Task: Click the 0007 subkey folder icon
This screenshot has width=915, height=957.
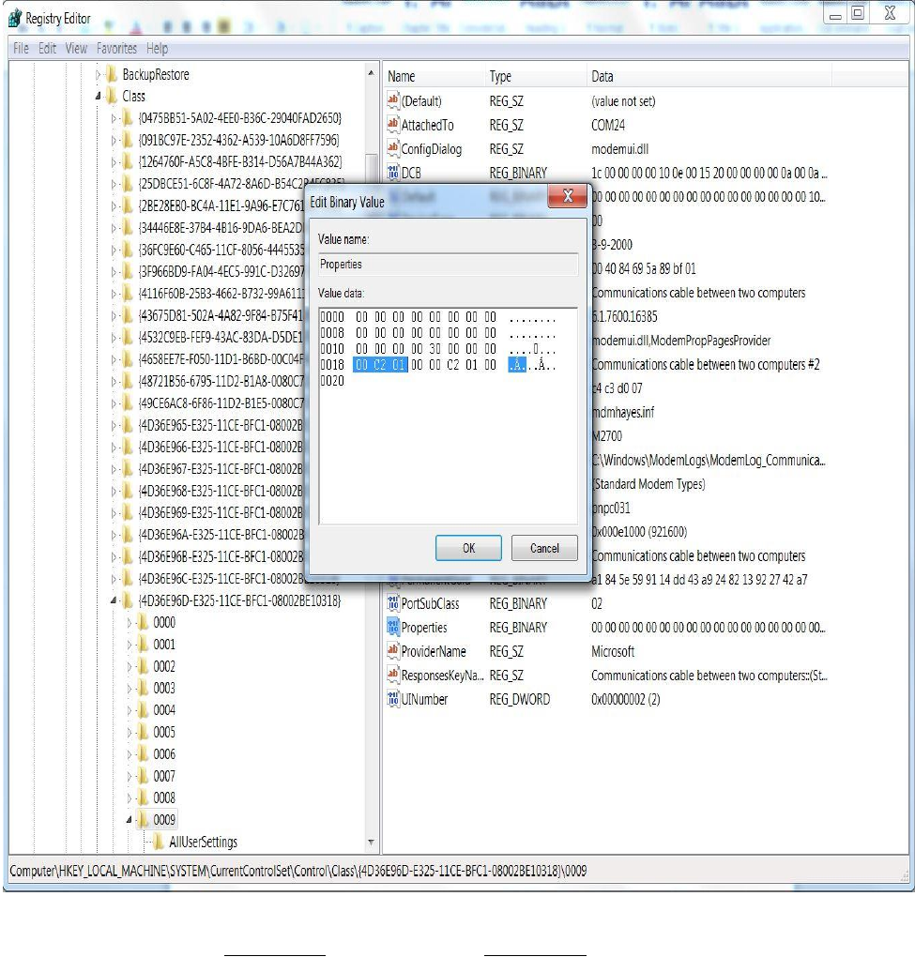Action: [x=143, y=776]
